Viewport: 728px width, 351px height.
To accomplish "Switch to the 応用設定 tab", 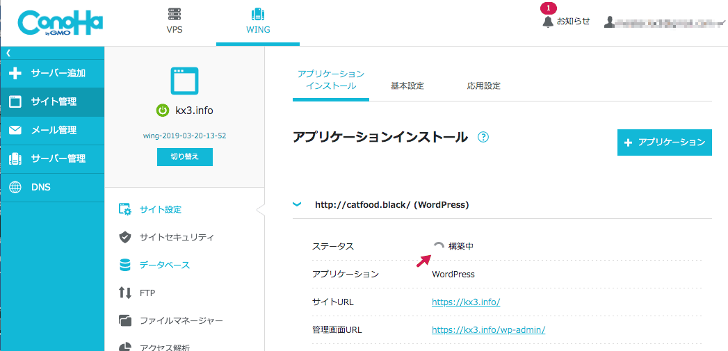I will 484,86.
